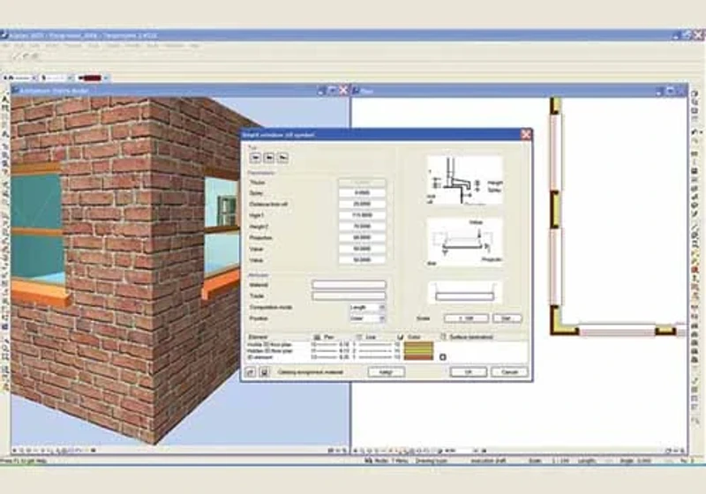Click color swatch of Visible 2D floor plan row

pyautogui.click(x=418, y=345)
